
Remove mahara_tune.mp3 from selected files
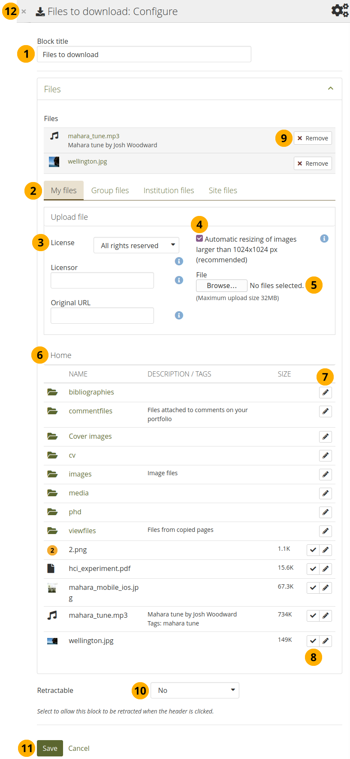pyautogui.click(x=313, y=138)
